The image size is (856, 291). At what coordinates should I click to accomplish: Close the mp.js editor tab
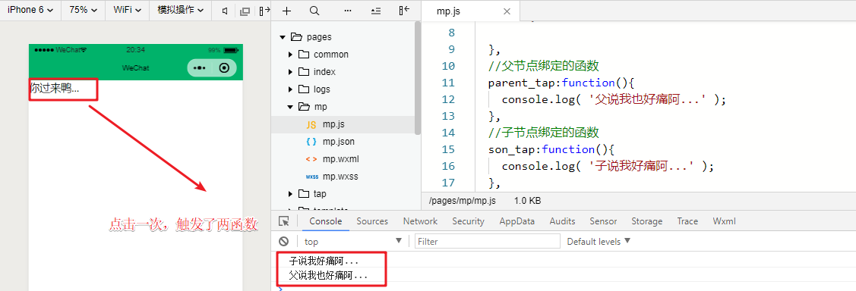[x=507, y=11]
